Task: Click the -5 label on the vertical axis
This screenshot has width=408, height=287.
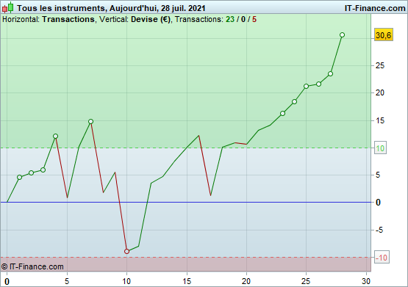Action: point(379,230)
